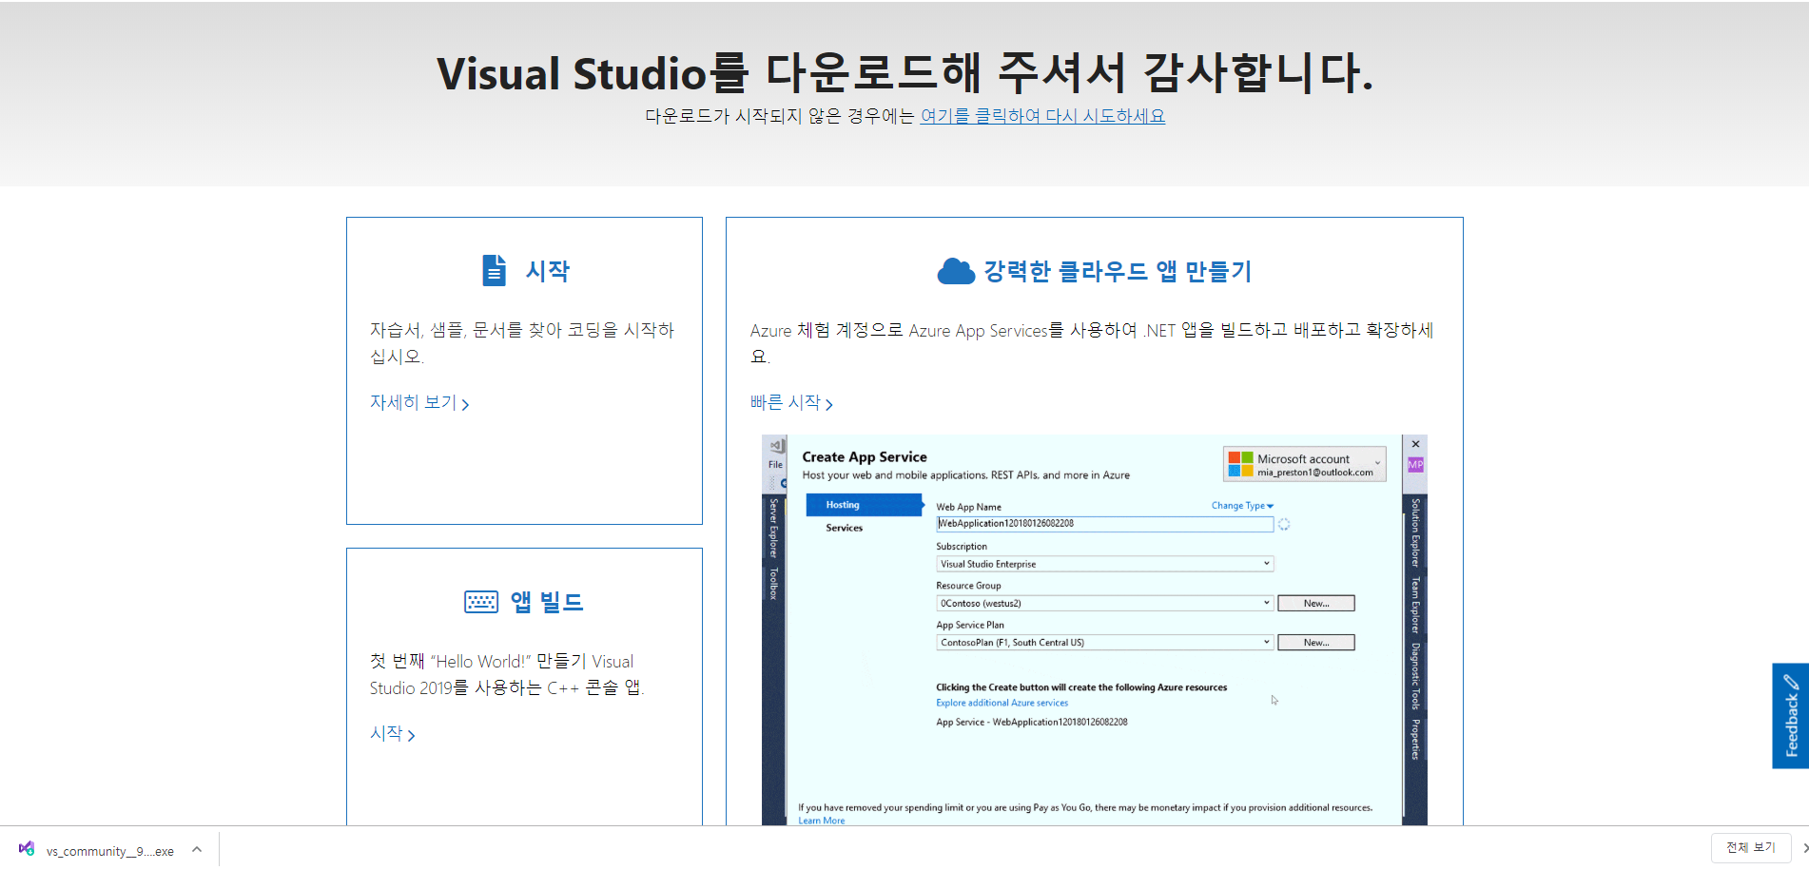Click the 시작 heading text in first card
Viewport: 1809px width, 870px height.
[548, 271]
